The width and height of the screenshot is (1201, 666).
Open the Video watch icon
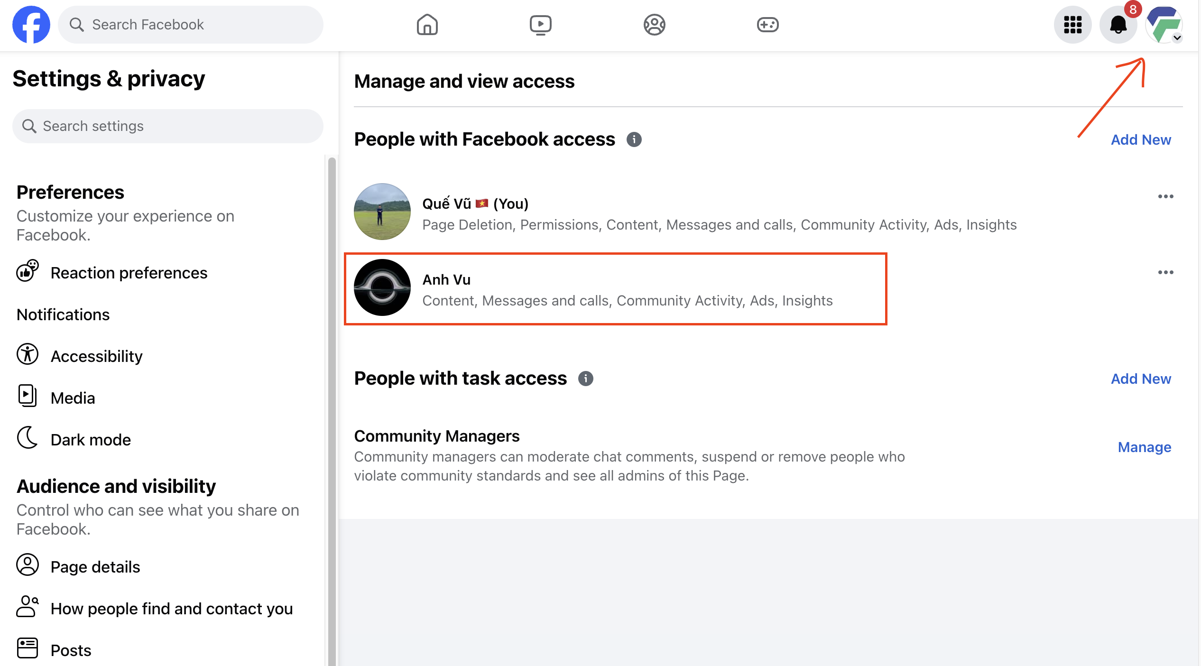540,25
